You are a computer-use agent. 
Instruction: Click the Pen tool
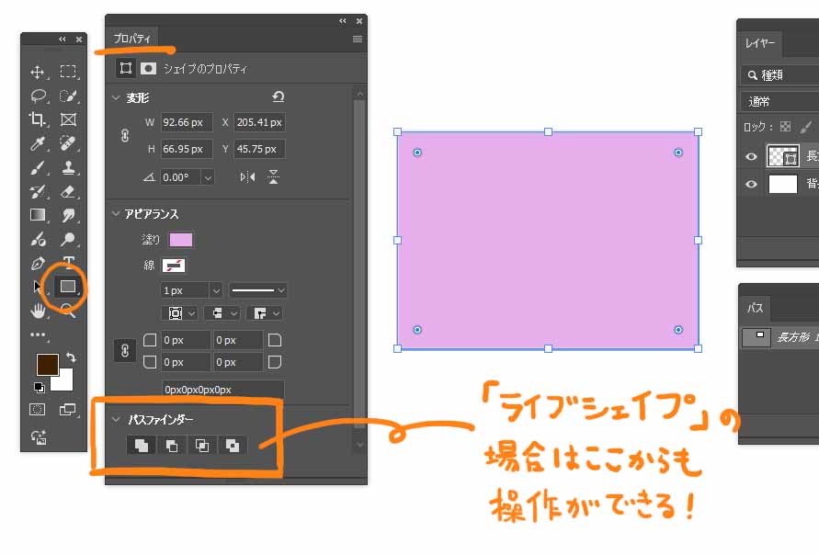click(38, 264)
